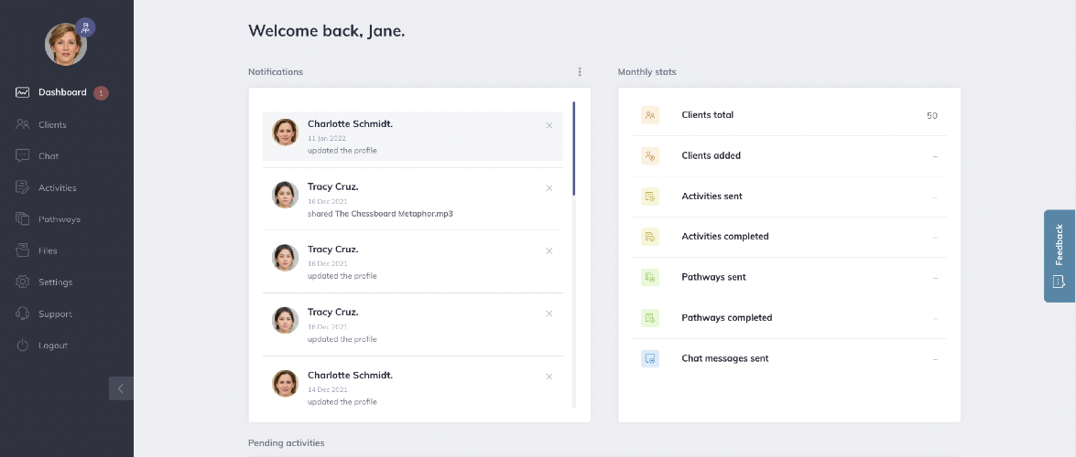1076x457 pixels.
Task: Open Charlotte Schmidt name in 11 Jan notification
Action: 350,124
